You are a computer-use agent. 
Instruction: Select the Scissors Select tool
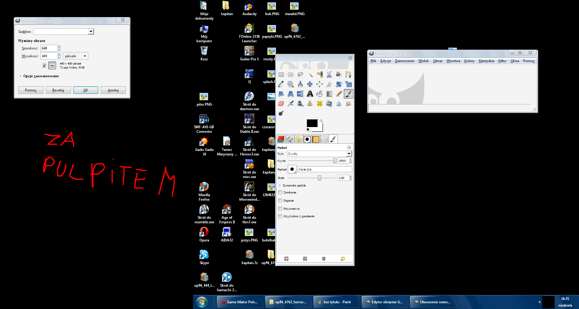click(x=329, y=75)
